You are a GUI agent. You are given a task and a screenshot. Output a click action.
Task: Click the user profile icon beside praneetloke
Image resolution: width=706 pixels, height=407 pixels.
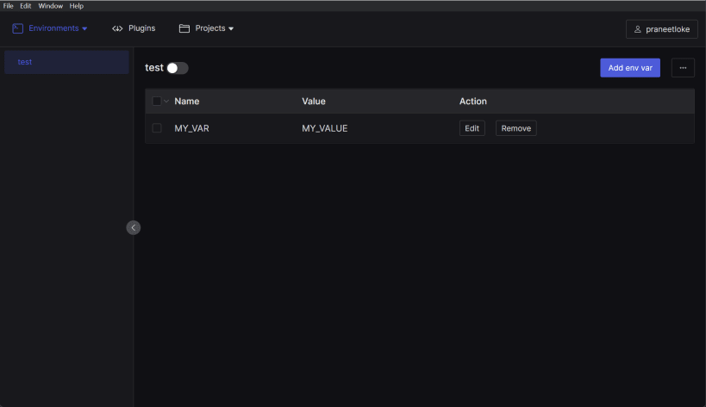pyautogui.click(x=638, y=29)
